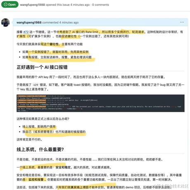This screenshot has width=190, height=190.
Task: Click the bold text '安全和稳定'
Action: pyautogui.click(x=63, y=167)
